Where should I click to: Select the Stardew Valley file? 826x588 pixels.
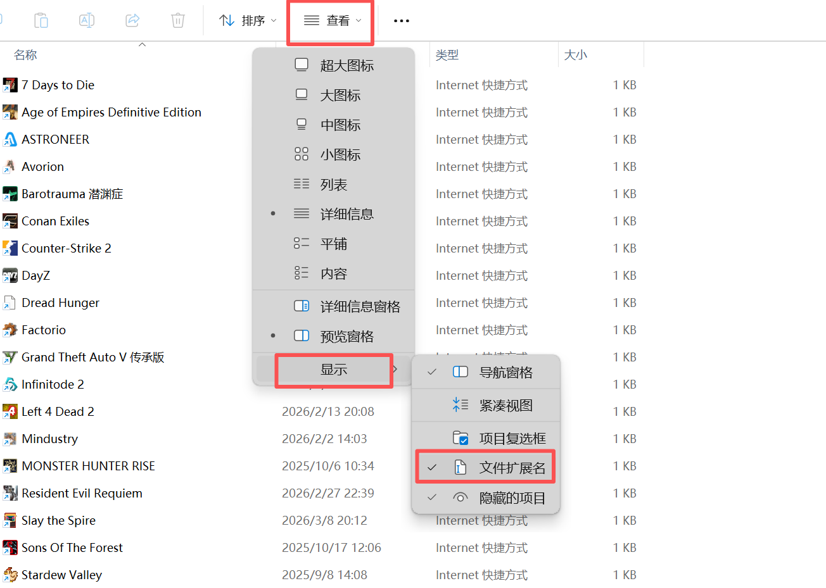[x=61, y=575]
